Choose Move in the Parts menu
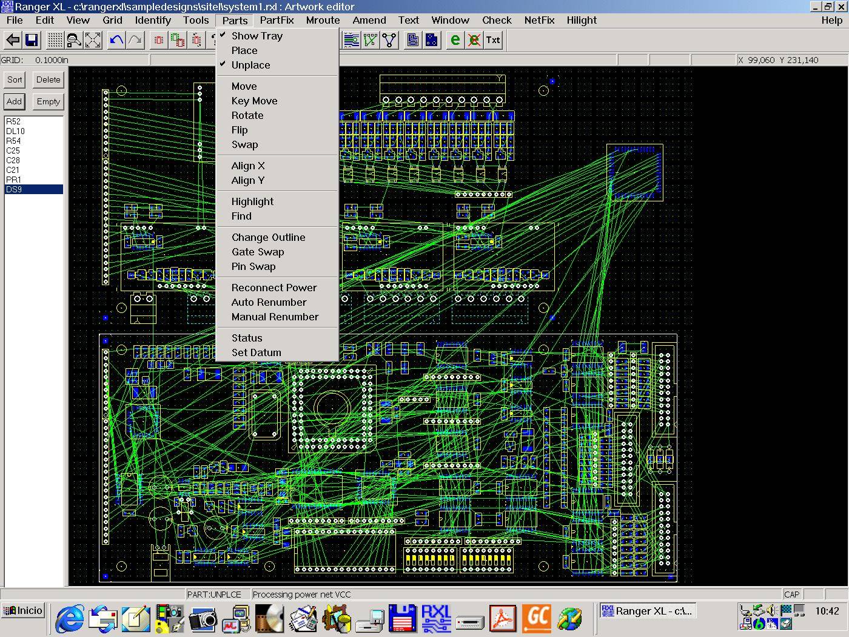Image resolution: width=849 pixels, height=637 pixels. pos(277,86)
